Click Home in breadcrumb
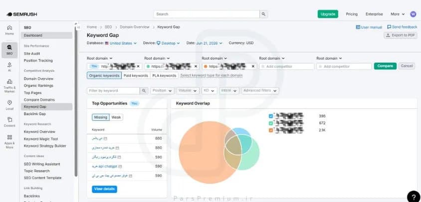Image resolution: width=421 pixels, height=202 pixels. point(92,27)
